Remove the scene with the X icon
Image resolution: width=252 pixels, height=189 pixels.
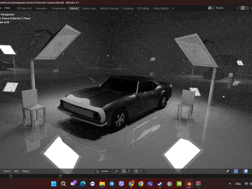click(247, 8)
